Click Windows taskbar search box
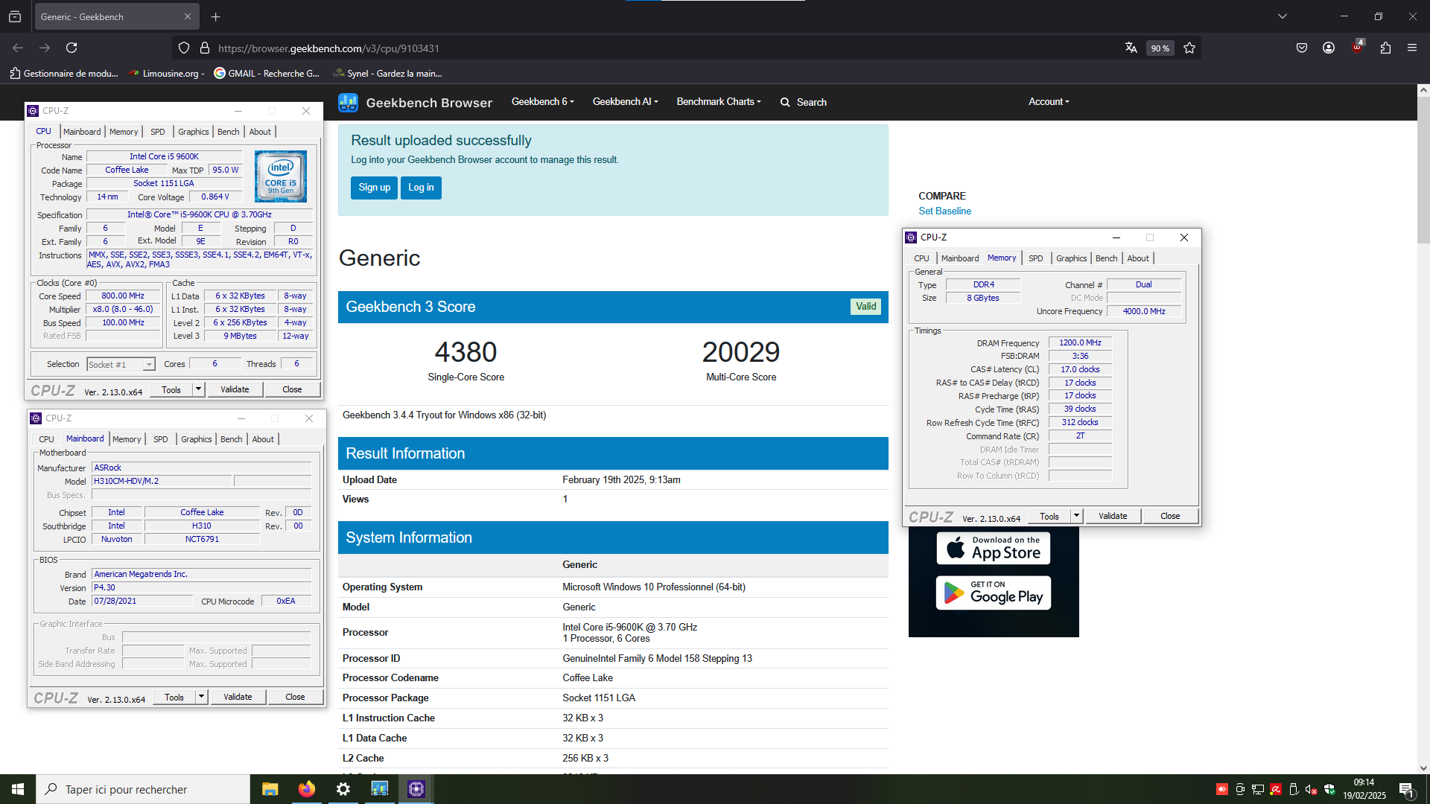 [x=143, y=789]
